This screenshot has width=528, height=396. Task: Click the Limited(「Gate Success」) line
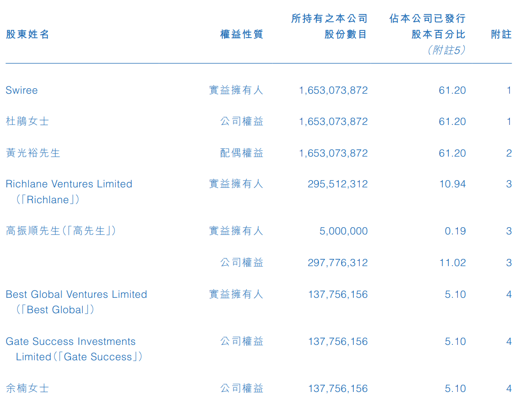click(79, 357)
